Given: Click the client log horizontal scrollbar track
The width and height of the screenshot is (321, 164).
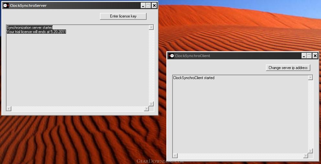Looking at the screenshot, I should tap(240, 156).
